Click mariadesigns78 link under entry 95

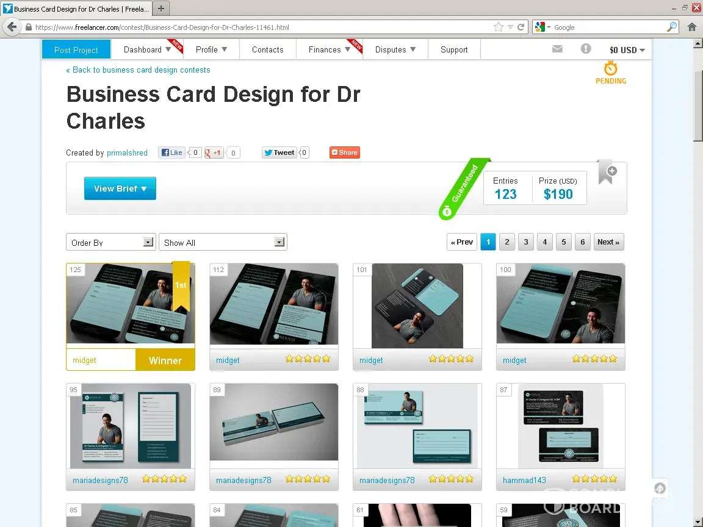(x=100, y=480)
